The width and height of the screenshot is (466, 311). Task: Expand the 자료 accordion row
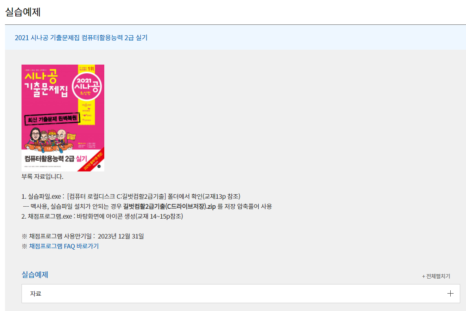point(241,294)
